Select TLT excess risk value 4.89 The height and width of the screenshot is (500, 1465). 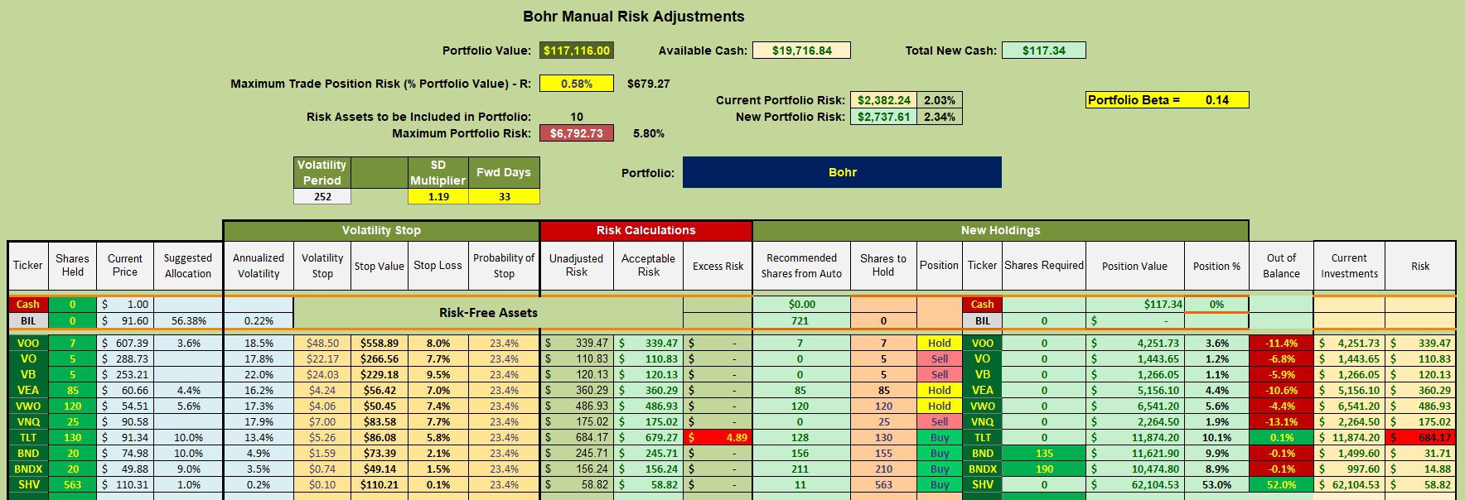pyautogui.click(x=718, y=437)
